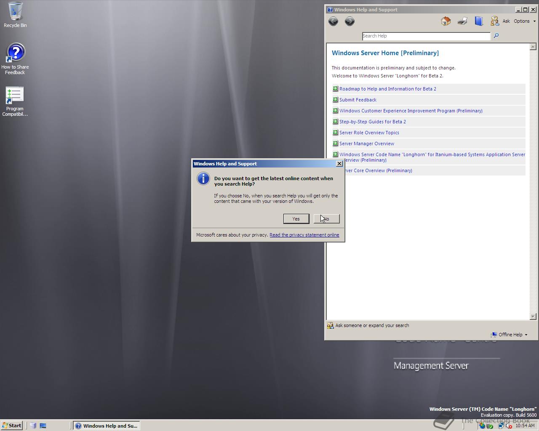Click the Server Manager quick launch icon
Image resolution: width=539 pixels, height=431 pixels.
(33, 426)
